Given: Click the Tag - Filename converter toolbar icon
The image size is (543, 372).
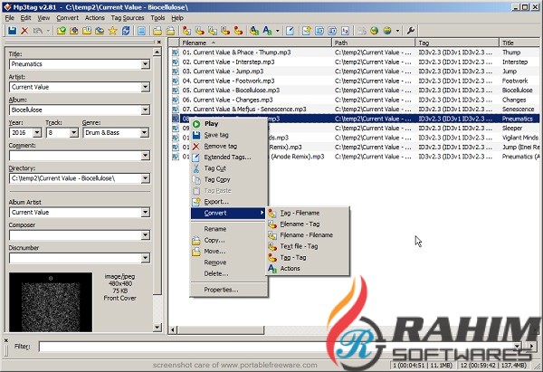Looking at the screenshot, I should (186, 31).
